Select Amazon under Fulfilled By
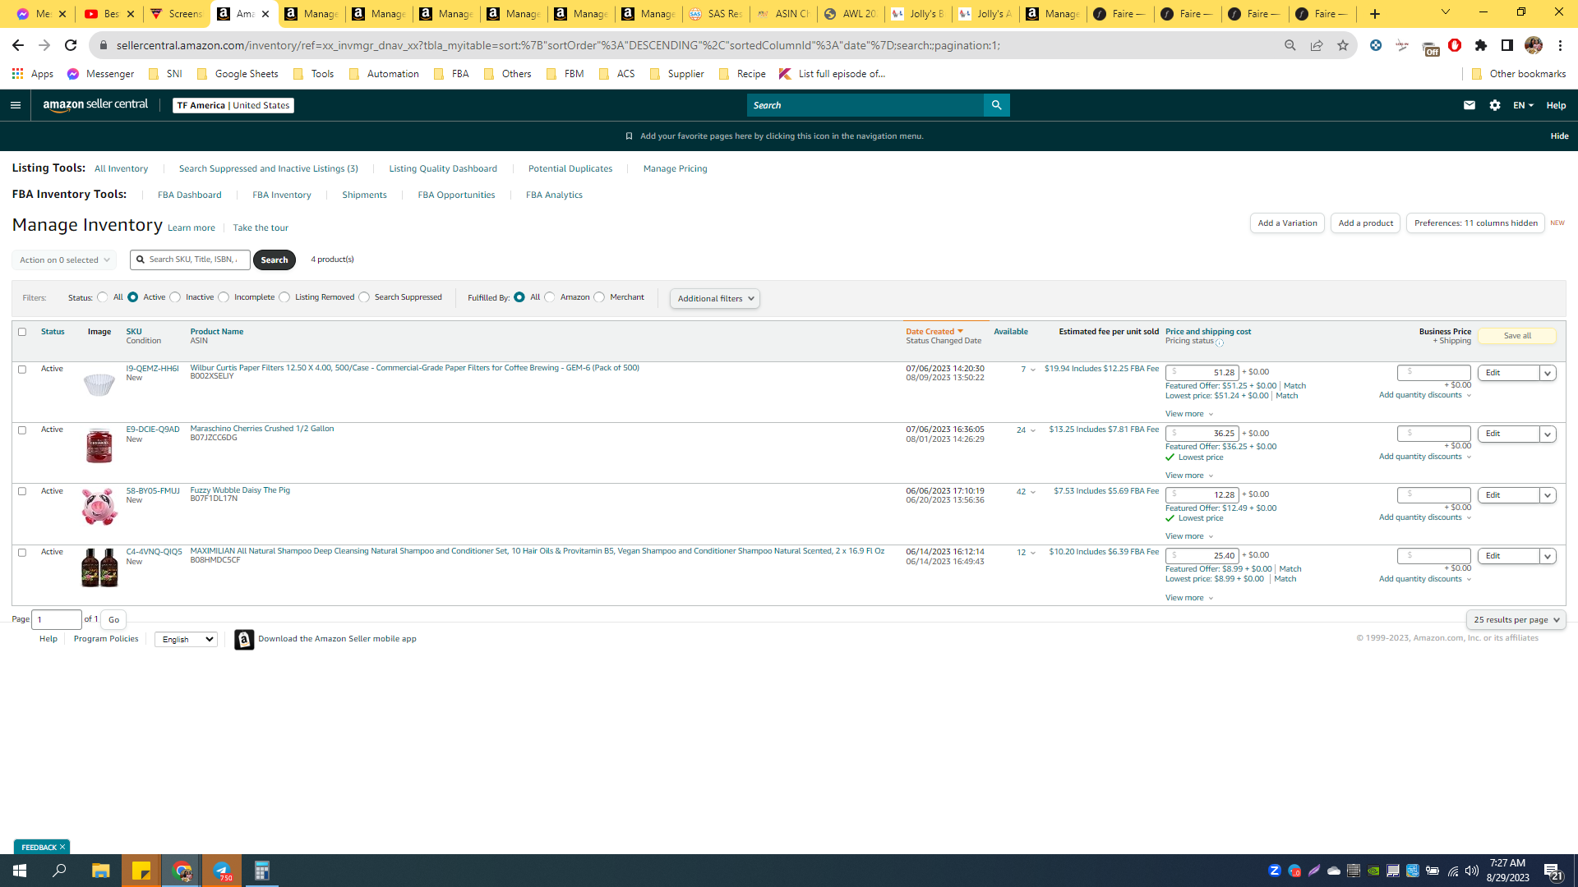 click(550, 297)
